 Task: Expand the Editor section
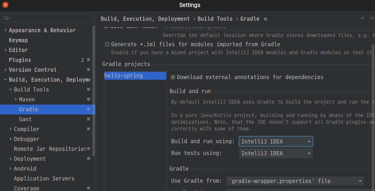click(x=5, y=50)
